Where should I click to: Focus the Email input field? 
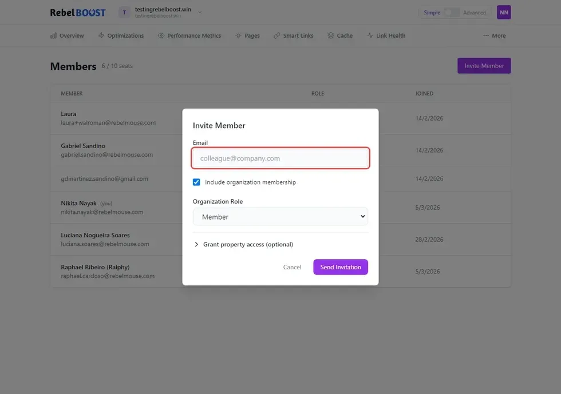[x=280, y=158]
